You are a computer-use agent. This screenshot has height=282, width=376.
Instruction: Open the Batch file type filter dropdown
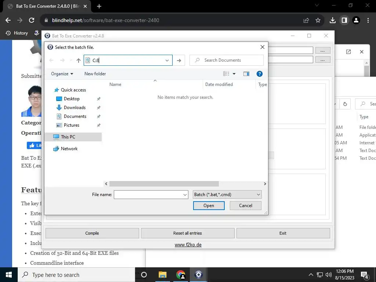(x=227, y=195)
